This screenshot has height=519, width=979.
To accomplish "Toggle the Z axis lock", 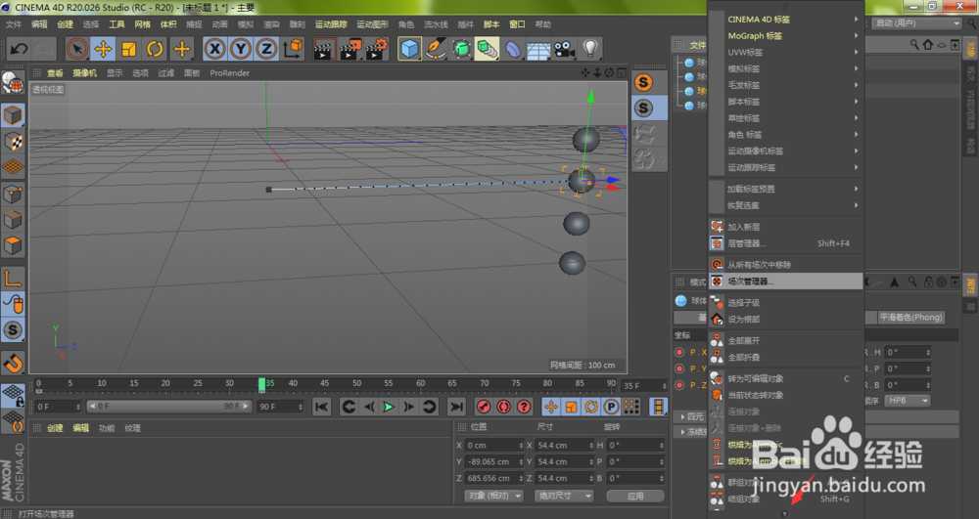I will point(266,49).
